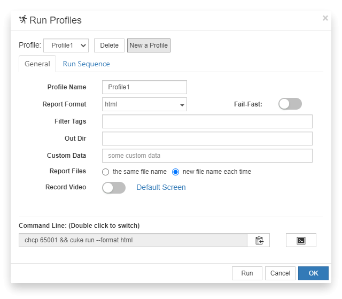The width and height of the screenshot is (342, 299).
Task: Click the Delete profile button
Action: [x=109, y=45]
